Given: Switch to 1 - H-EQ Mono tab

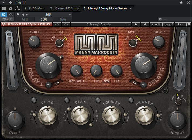Looking at the screenshot, I should [x=35, y=8].
